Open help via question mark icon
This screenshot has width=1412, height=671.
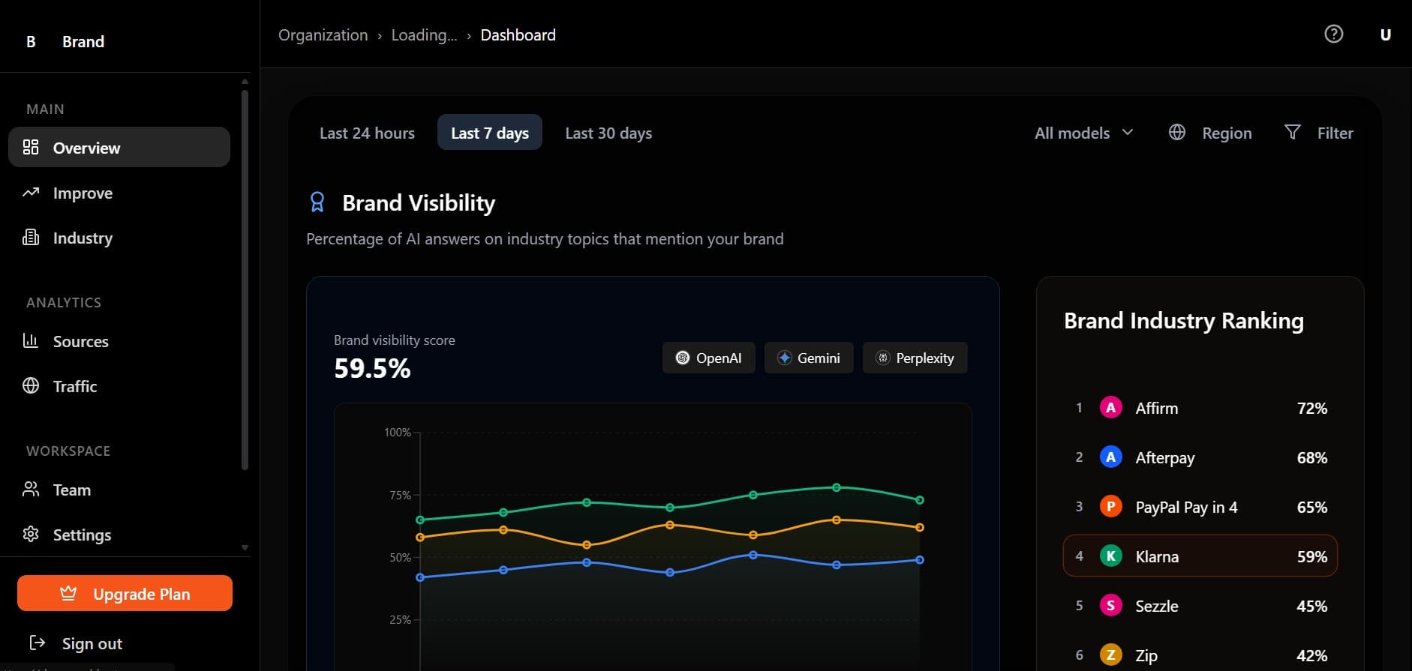[1333, 34]
